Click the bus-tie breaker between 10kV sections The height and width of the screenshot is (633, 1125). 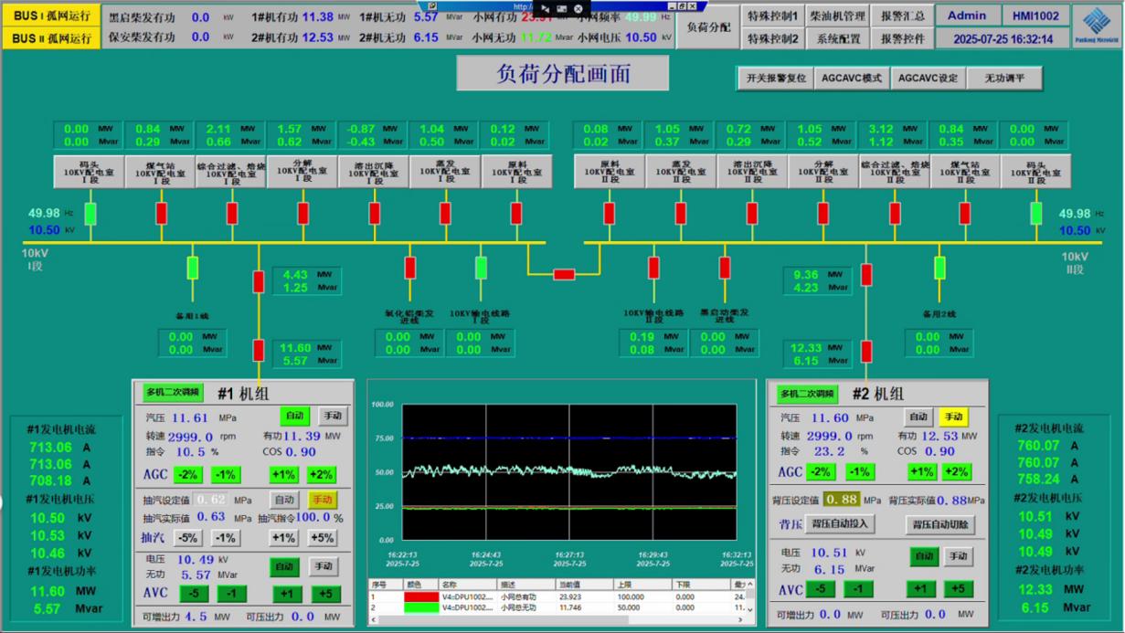(x=564, y=274)
